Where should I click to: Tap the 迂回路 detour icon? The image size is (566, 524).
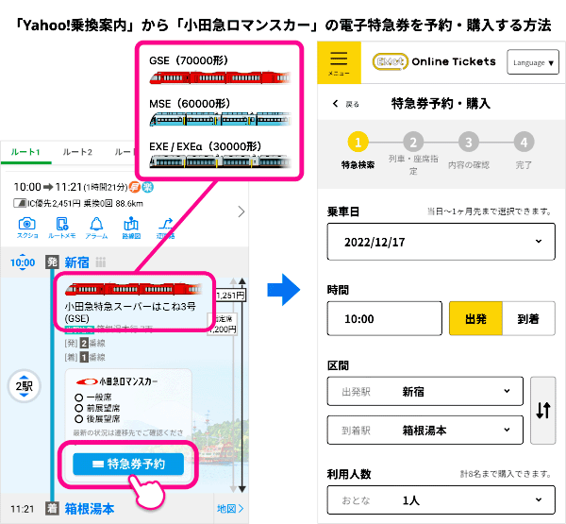(x=165, y=228)
